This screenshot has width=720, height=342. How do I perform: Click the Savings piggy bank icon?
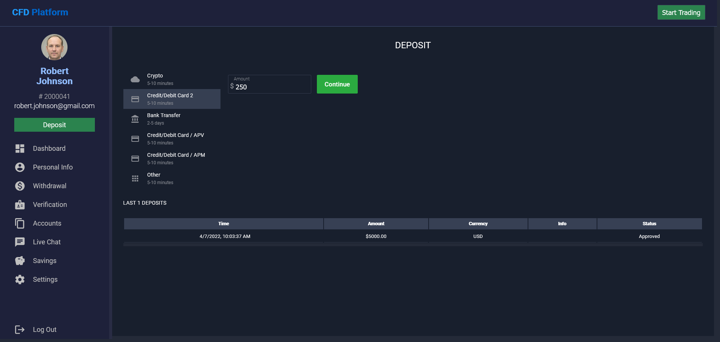click(x=20, y=261)
